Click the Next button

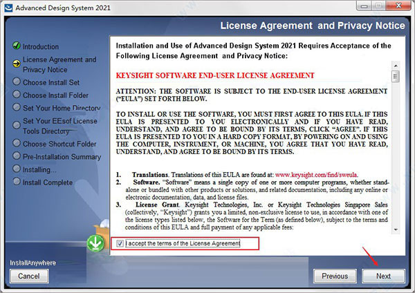pos(383,276)
